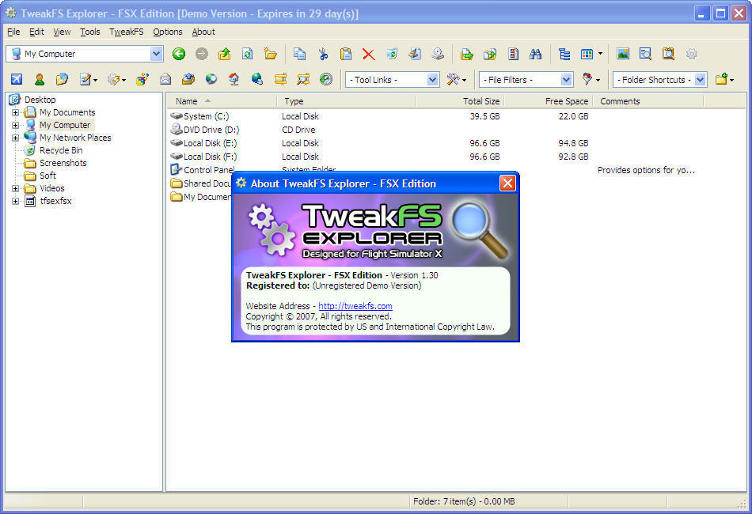The image size is (752, 514).
Task: Toggle the folder tree view icon
Action: tap(564, 54)
